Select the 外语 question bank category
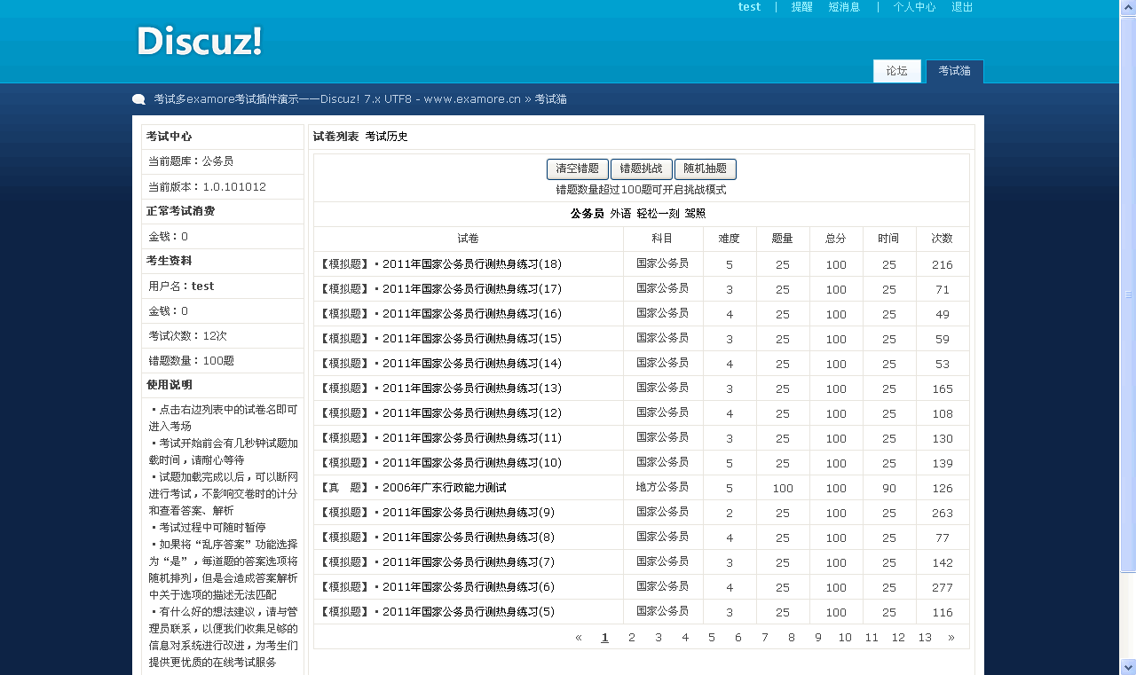Image resolution: width=1136 pixels, height=675 pixels. (x=620, y=214)
